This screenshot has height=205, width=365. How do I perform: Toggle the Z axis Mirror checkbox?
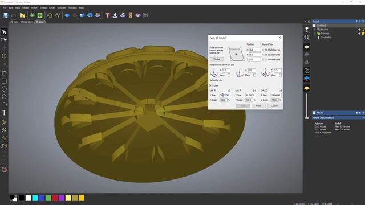point(280,75)
